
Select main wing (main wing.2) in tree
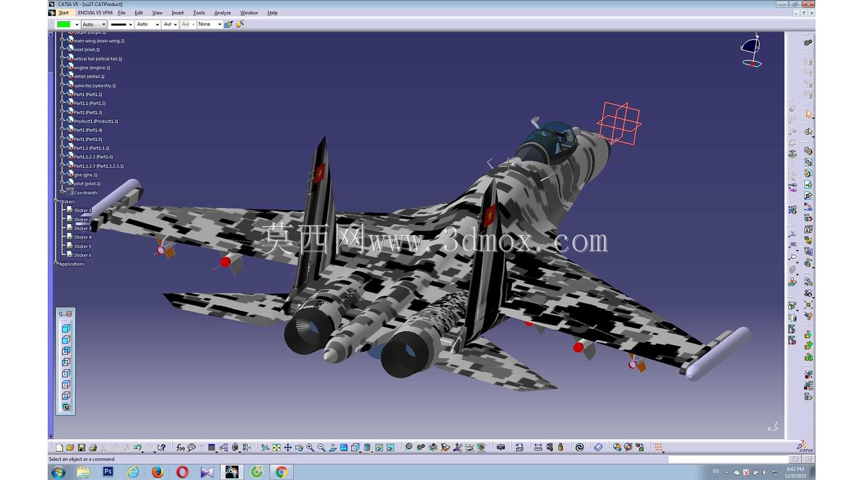[x=99, y=41]
